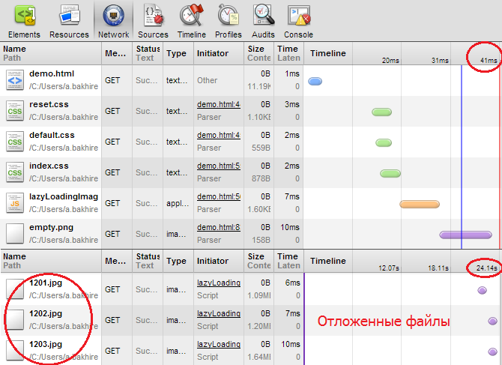Click the 1203.jpg image thumbnail icon
502x365 pixels.
tap(15, 350)
